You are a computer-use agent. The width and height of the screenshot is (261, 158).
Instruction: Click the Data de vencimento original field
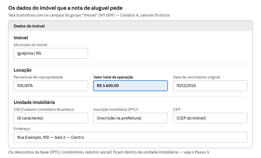(x=210, y=86)
